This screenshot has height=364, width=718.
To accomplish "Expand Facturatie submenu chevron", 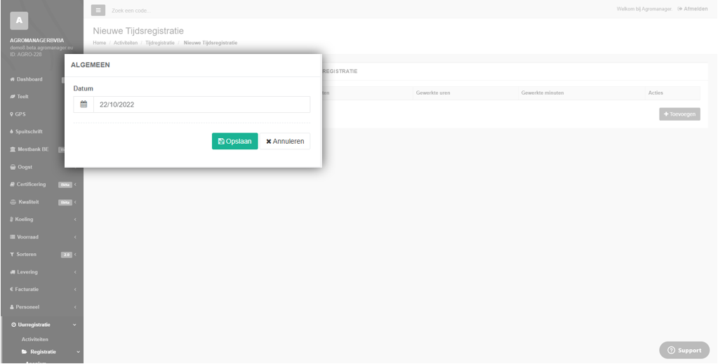I will click(75, 290).
